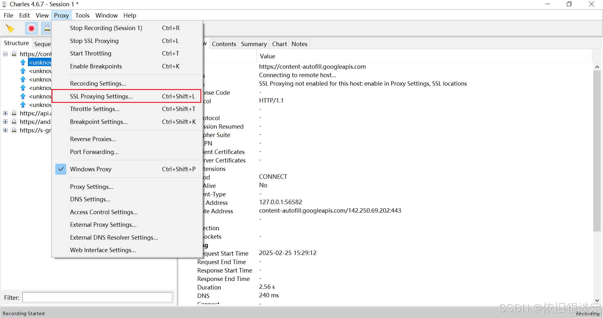603x318 pixels.
Task: Open Port Forwarding...
Action: [127, 152]
